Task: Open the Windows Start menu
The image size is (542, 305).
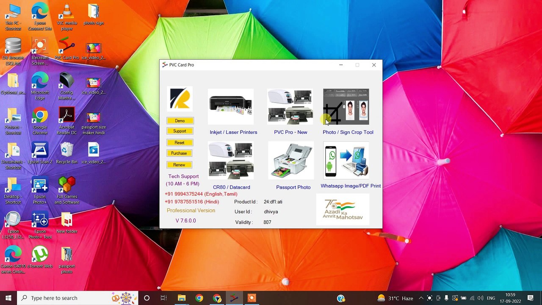Action: click(x=8, y=298)
